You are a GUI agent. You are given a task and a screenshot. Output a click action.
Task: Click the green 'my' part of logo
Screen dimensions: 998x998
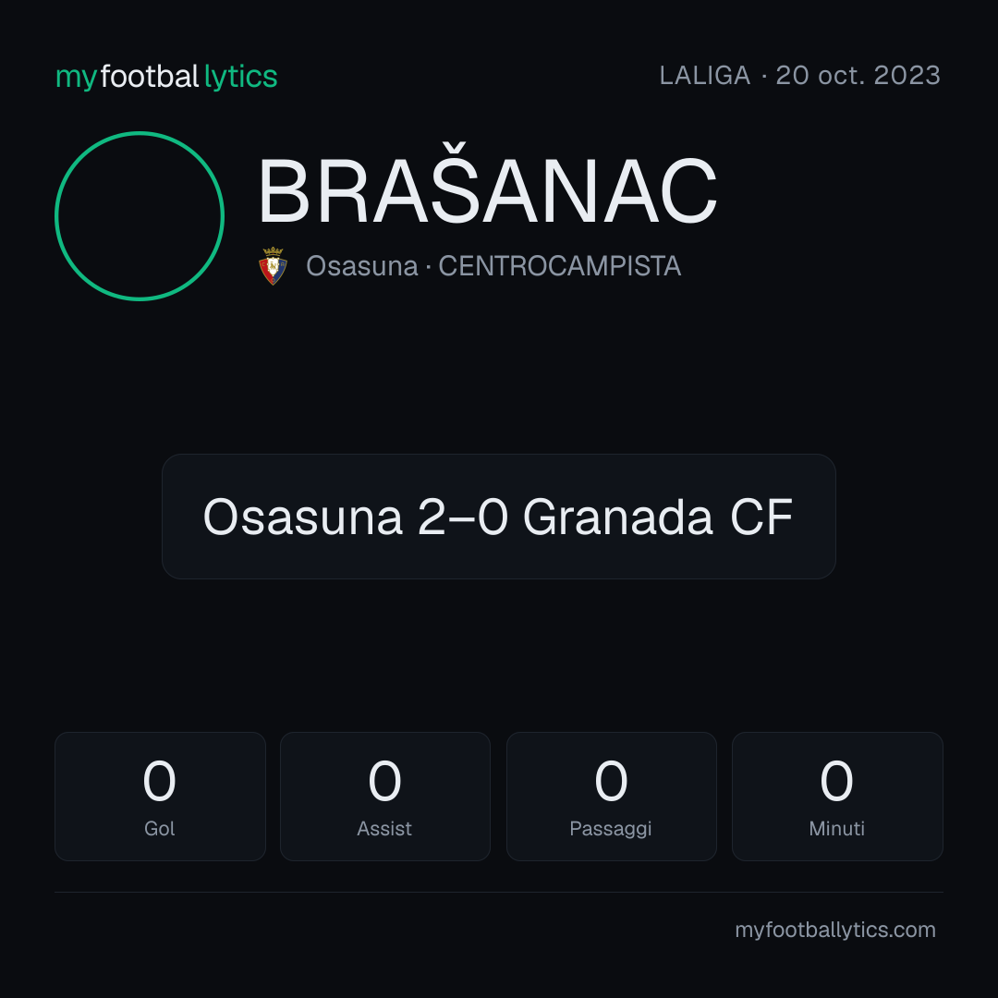coord(77,79)
